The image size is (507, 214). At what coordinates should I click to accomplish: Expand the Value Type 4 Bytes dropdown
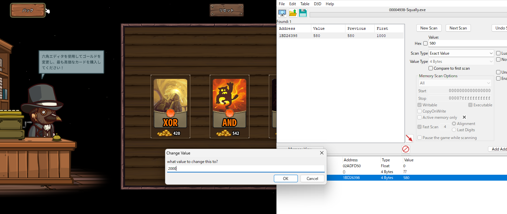pyautogui.click(x=461, y=62)
